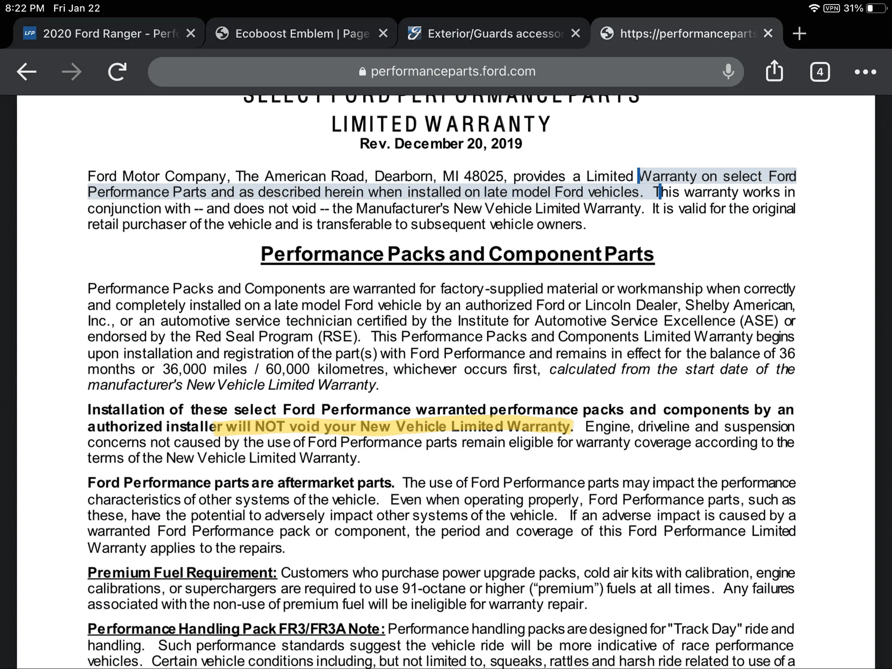Select the performanceparts tab
The height and width of the screenshot is (669, 892).
[686, 33]
